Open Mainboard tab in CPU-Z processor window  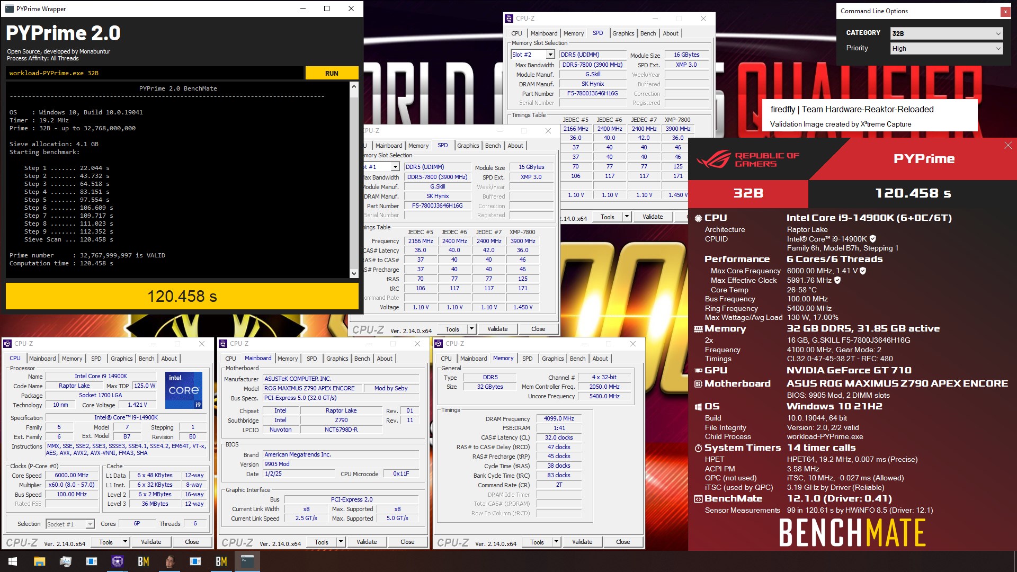[x=42, y=359]
